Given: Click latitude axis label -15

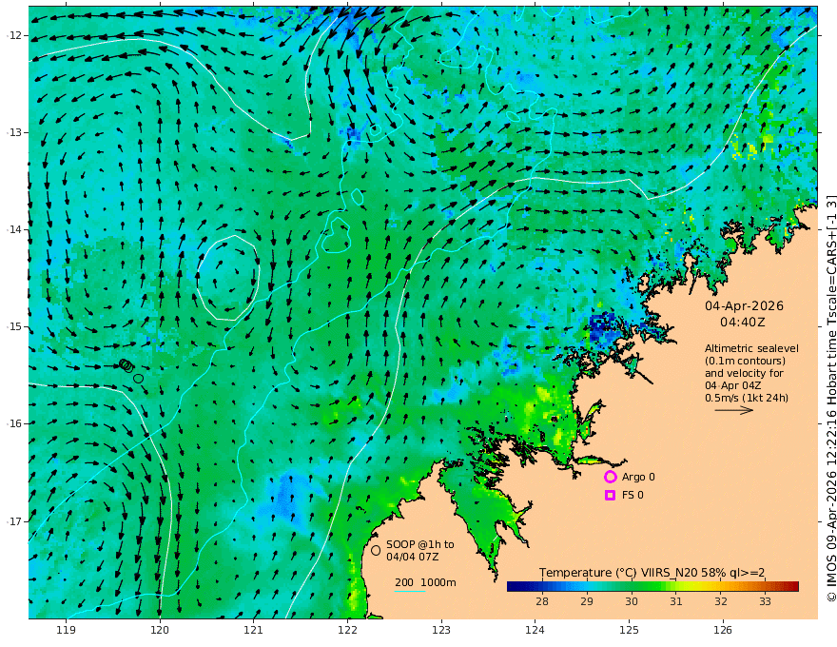Looking at the screenshot, I should (14, 326).
